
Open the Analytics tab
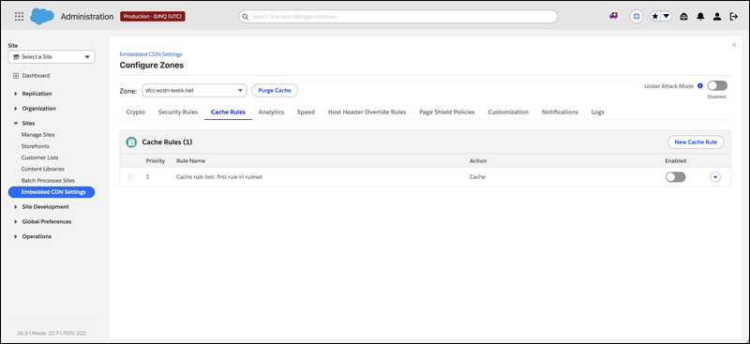pos(271,112)
